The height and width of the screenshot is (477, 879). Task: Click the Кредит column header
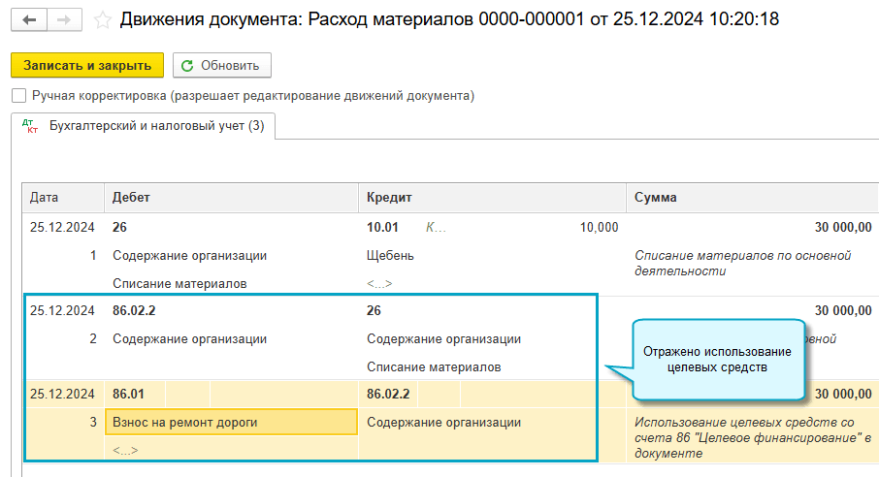(390, 197)
